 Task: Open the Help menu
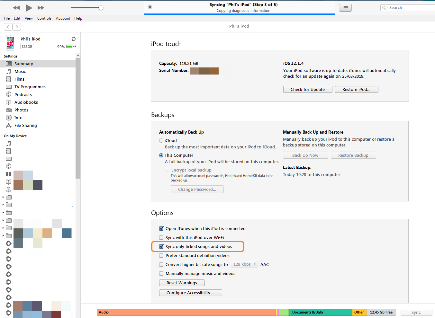pos(78,18)
